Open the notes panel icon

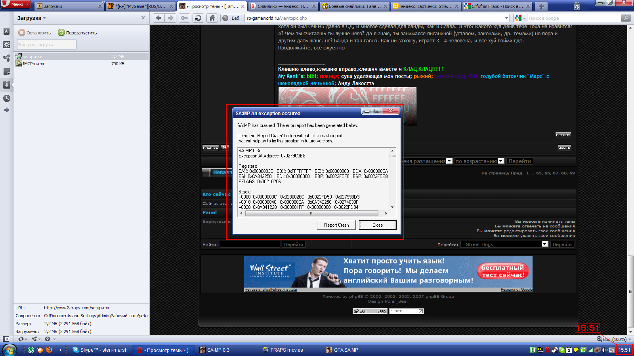point(6,72)
